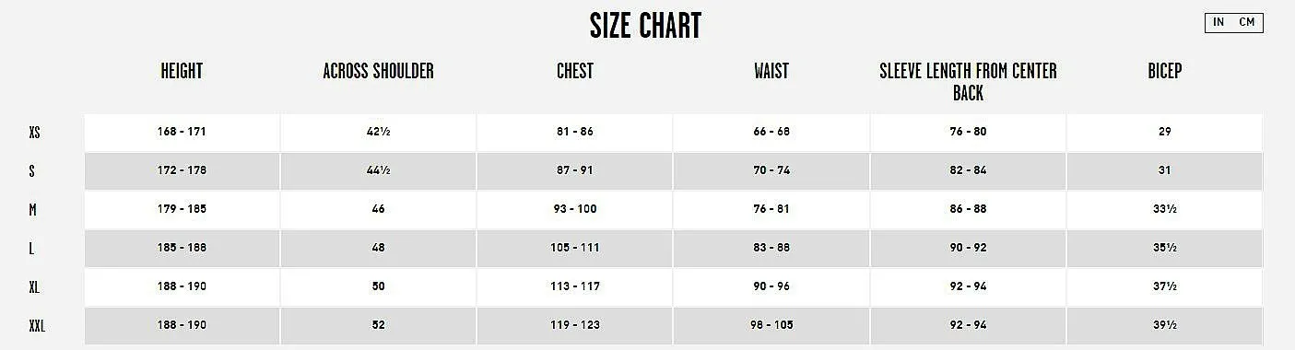
Task: Click the XXL waist cell 98 - 105
Action: click(771, 325)
